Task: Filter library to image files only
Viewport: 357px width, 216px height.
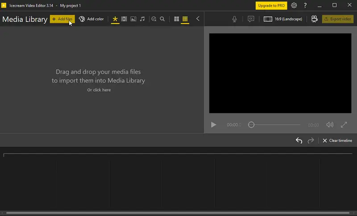Action: pyautogui.click(x=133, y=19)
